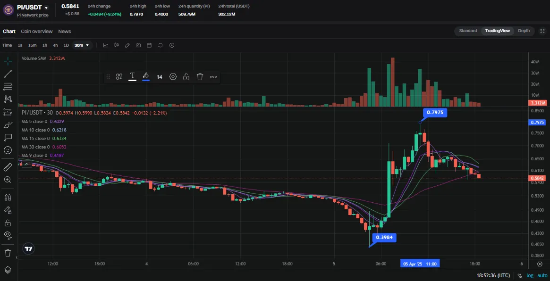This screenshot has height=281, width=550.
Task: Select the trend line drawing tool
Action: click(8, 74)
